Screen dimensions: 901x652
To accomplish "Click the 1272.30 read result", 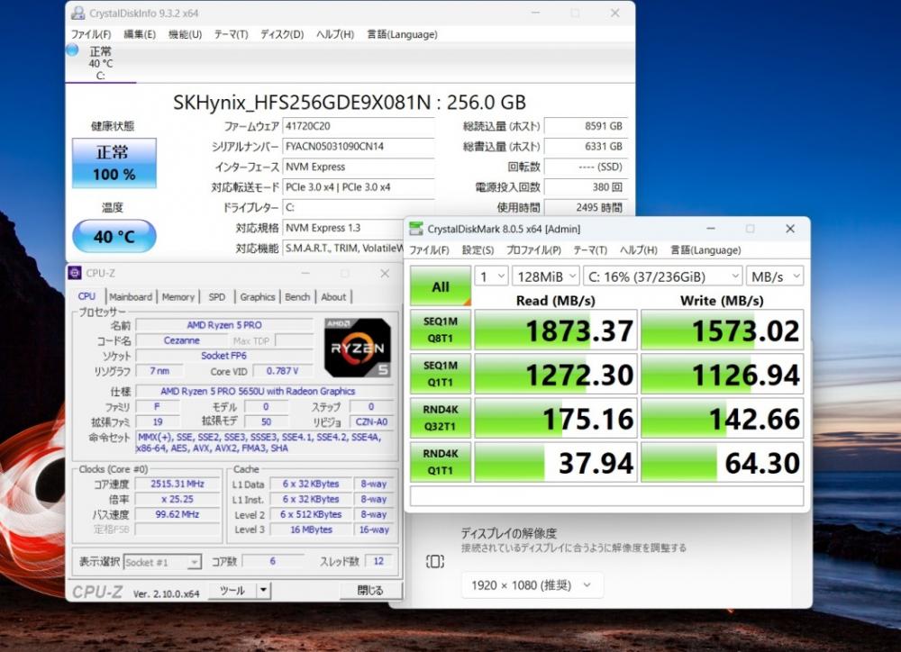I will [556, 374].
